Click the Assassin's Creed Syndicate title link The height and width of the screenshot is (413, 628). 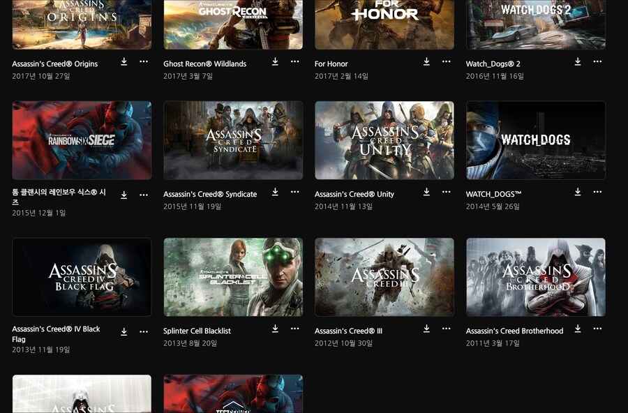[x=210, y=195]
